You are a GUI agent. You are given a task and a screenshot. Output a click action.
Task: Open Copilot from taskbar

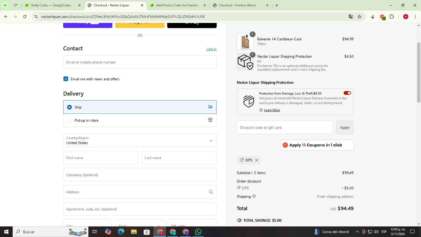point(108,232)
